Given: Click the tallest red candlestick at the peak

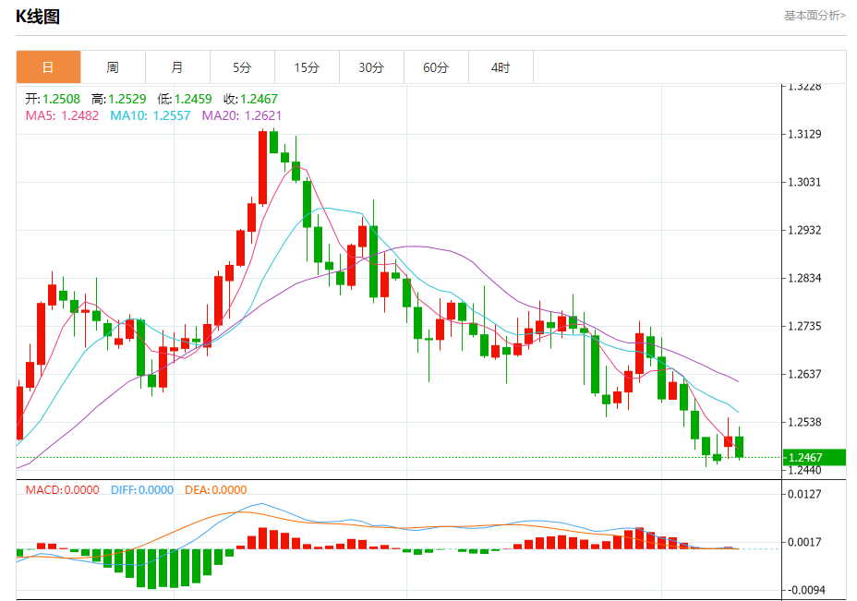Looking at the screenshot, I should click(263, 168).
